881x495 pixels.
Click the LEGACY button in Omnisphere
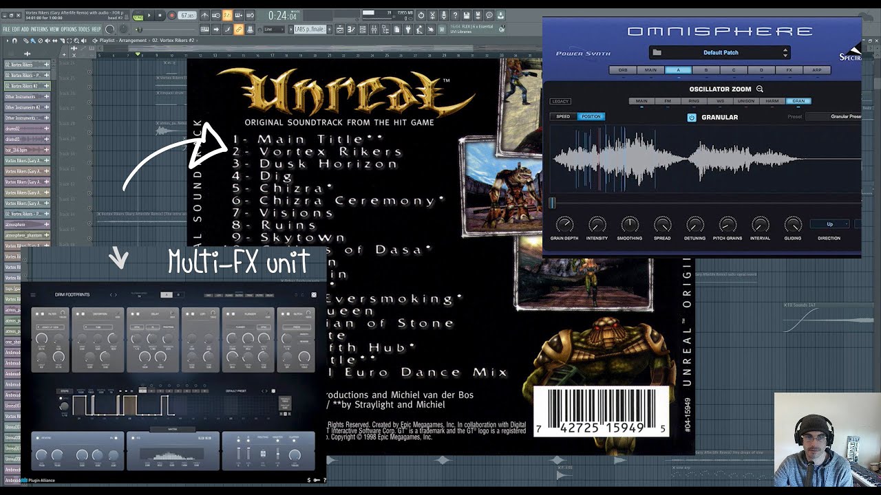(x=560, y=101)
